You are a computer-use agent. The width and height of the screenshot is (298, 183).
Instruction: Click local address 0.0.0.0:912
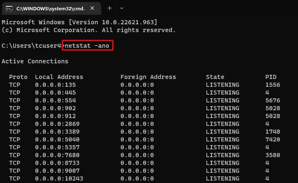pos(55,116)
